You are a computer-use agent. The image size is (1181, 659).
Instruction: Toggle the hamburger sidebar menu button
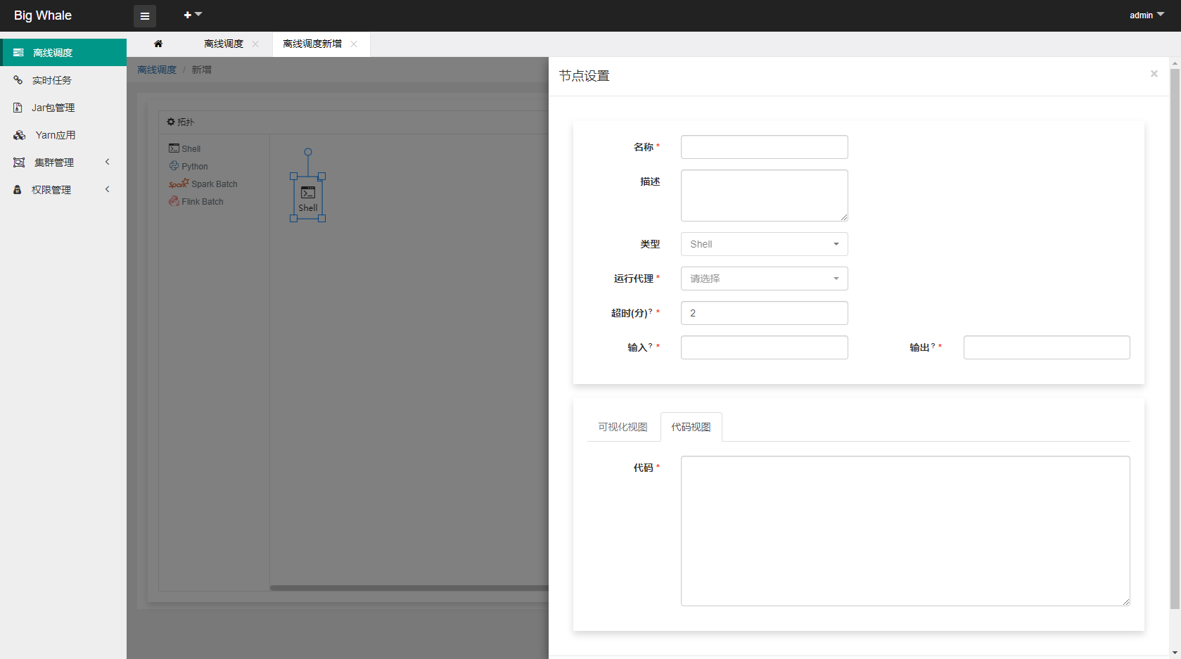point(145,15)
